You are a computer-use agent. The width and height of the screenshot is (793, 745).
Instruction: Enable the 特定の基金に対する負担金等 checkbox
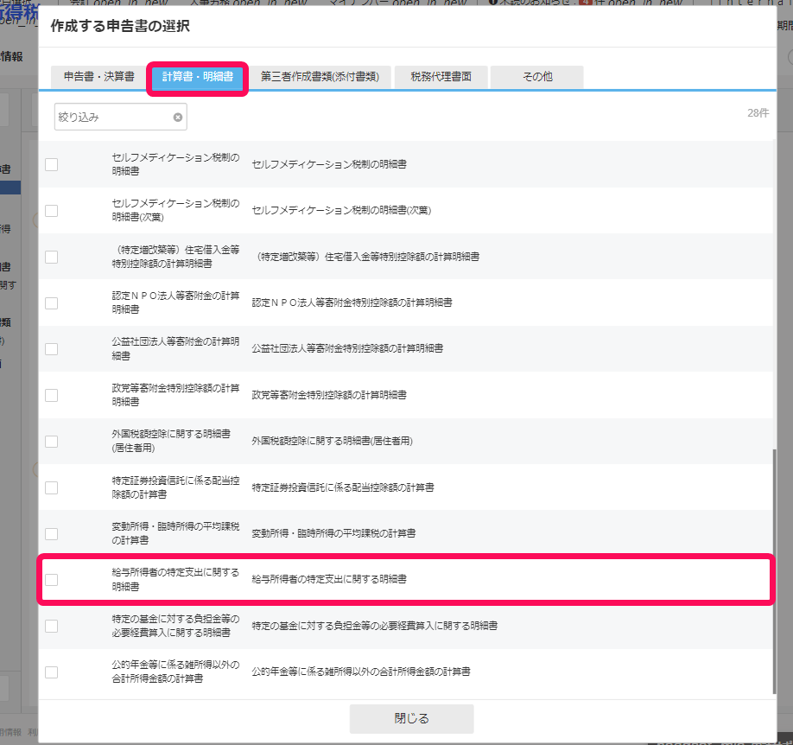(x=52, y=626)
